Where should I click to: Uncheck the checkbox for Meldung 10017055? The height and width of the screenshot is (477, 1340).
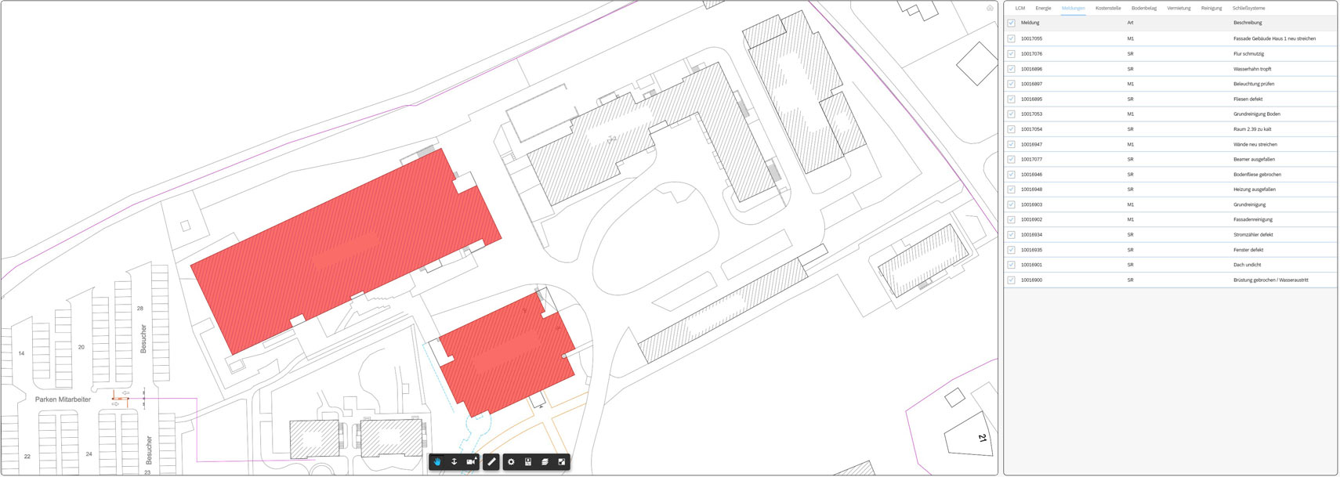coord(1011,38)
